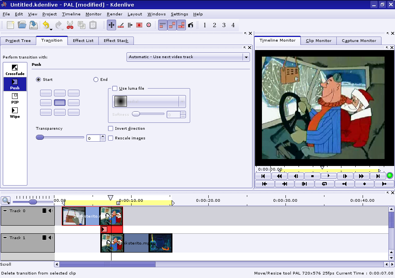Mute audio on Track 0

[x=51, y=211]
